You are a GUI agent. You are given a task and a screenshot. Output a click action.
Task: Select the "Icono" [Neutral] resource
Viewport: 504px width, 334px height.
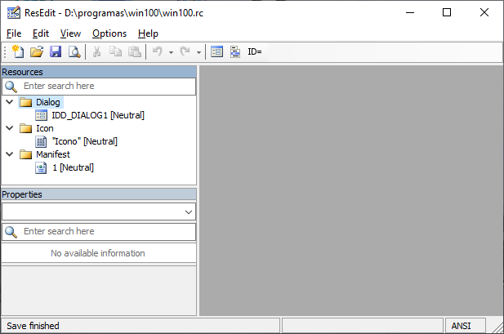[85, 141]
